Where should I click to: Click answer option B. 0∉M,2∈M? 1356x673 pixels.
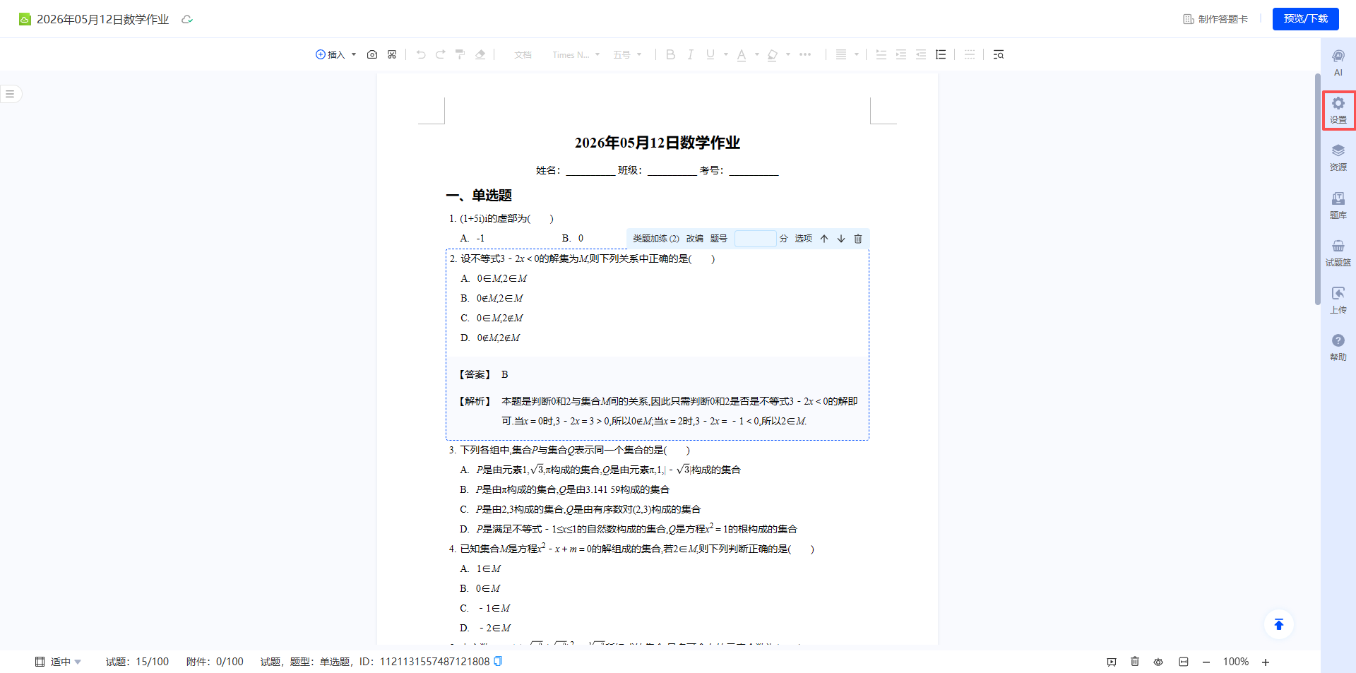click(x=492, y=298)
